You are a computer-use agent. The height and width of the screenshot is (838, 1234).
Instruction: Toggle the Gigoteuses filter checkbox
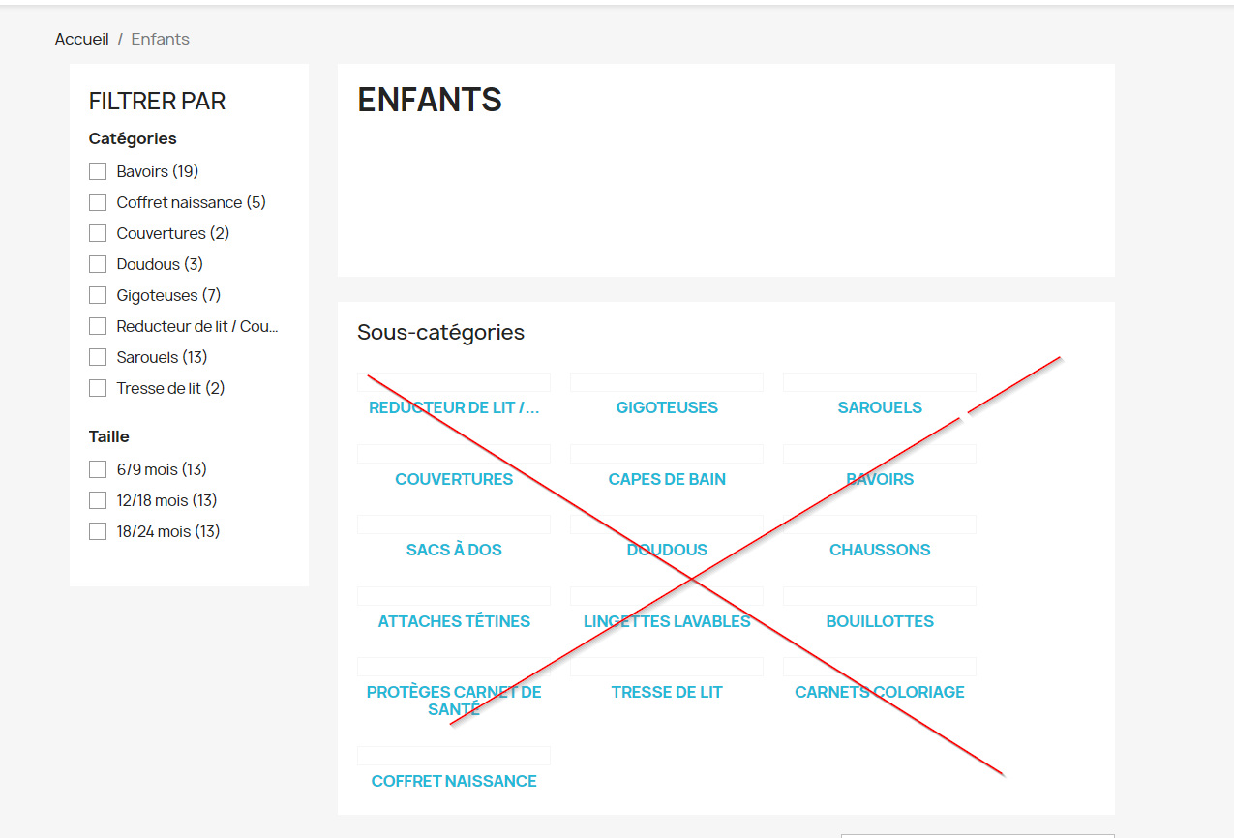[x=98, y=295]
